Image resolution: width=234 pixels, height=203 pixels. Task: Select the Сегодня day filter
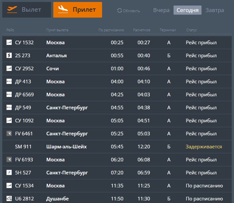point(188,10)
